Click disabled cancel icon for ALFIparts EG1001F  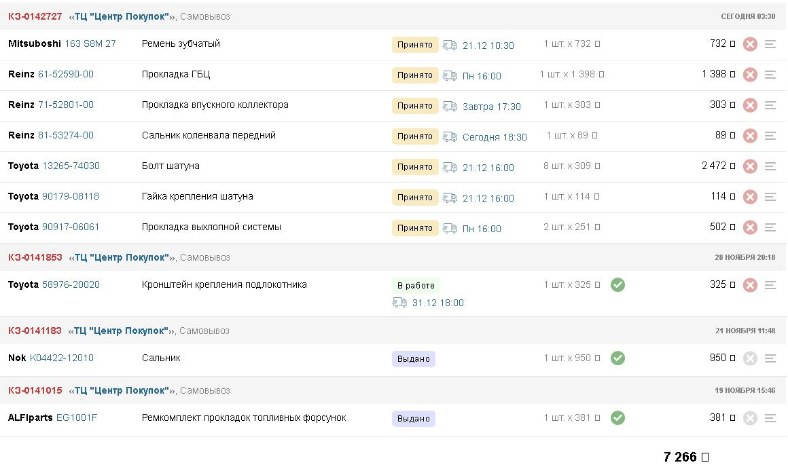(750, 418)
